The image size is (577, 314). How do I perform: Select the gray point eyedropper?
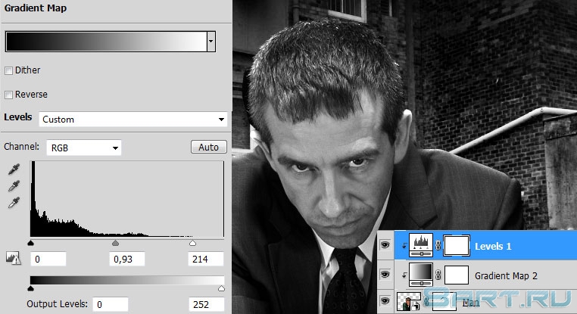click(14, 186)
